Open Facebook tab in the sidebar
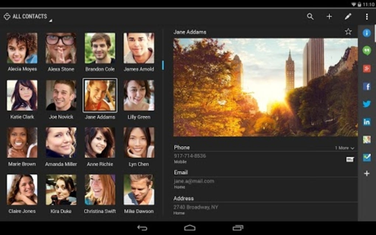Screen dimensions: 376x235 367,86
